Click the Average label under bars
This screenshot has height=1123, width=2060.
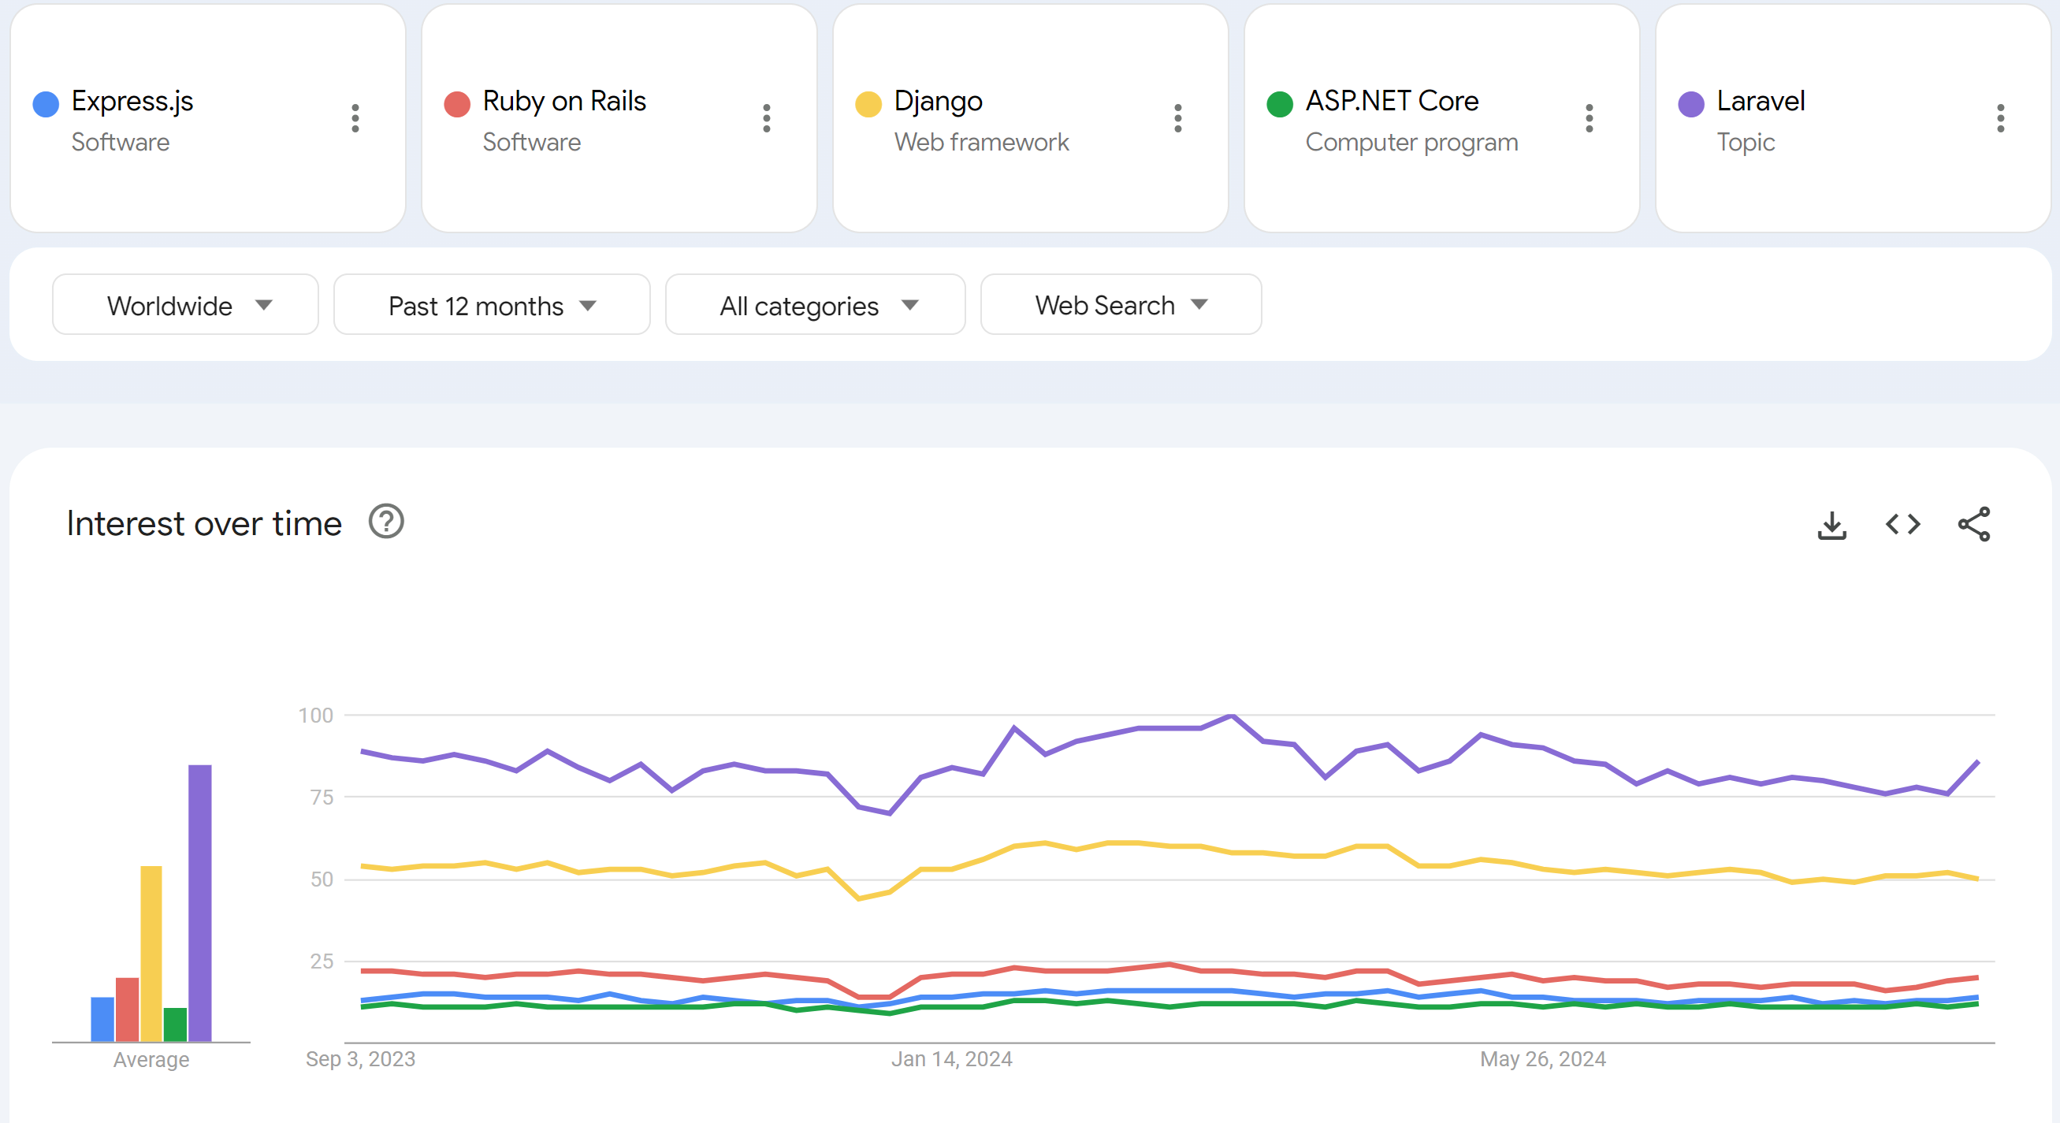(151, 1060)
